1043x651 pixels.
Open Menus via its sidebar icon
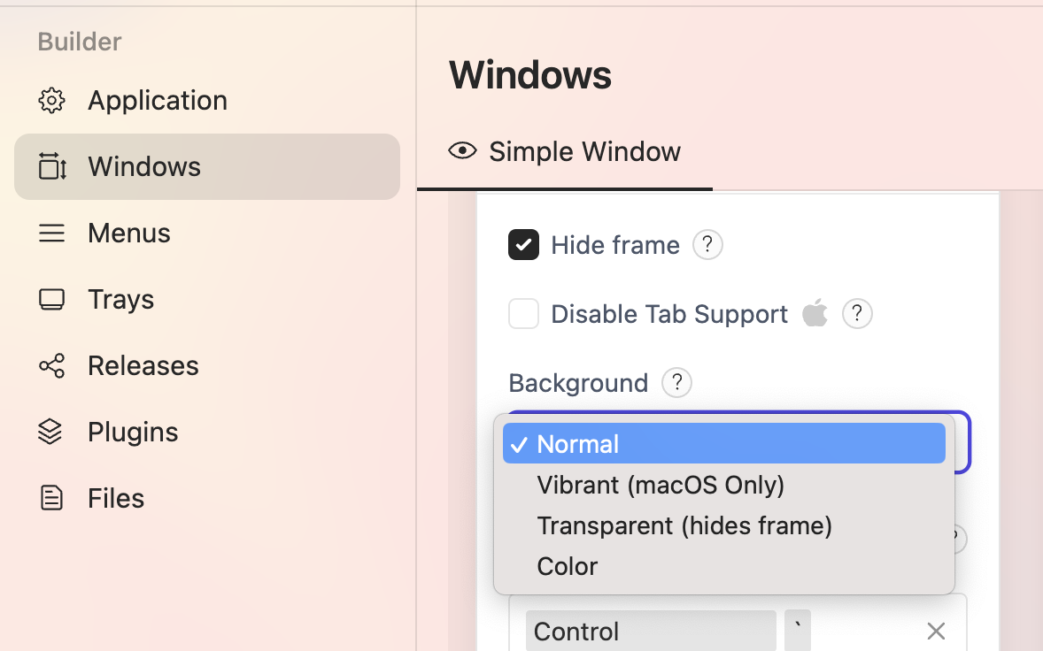[x=52, y=233]
